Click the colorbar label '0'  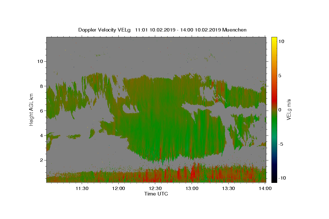click(280, 110)
